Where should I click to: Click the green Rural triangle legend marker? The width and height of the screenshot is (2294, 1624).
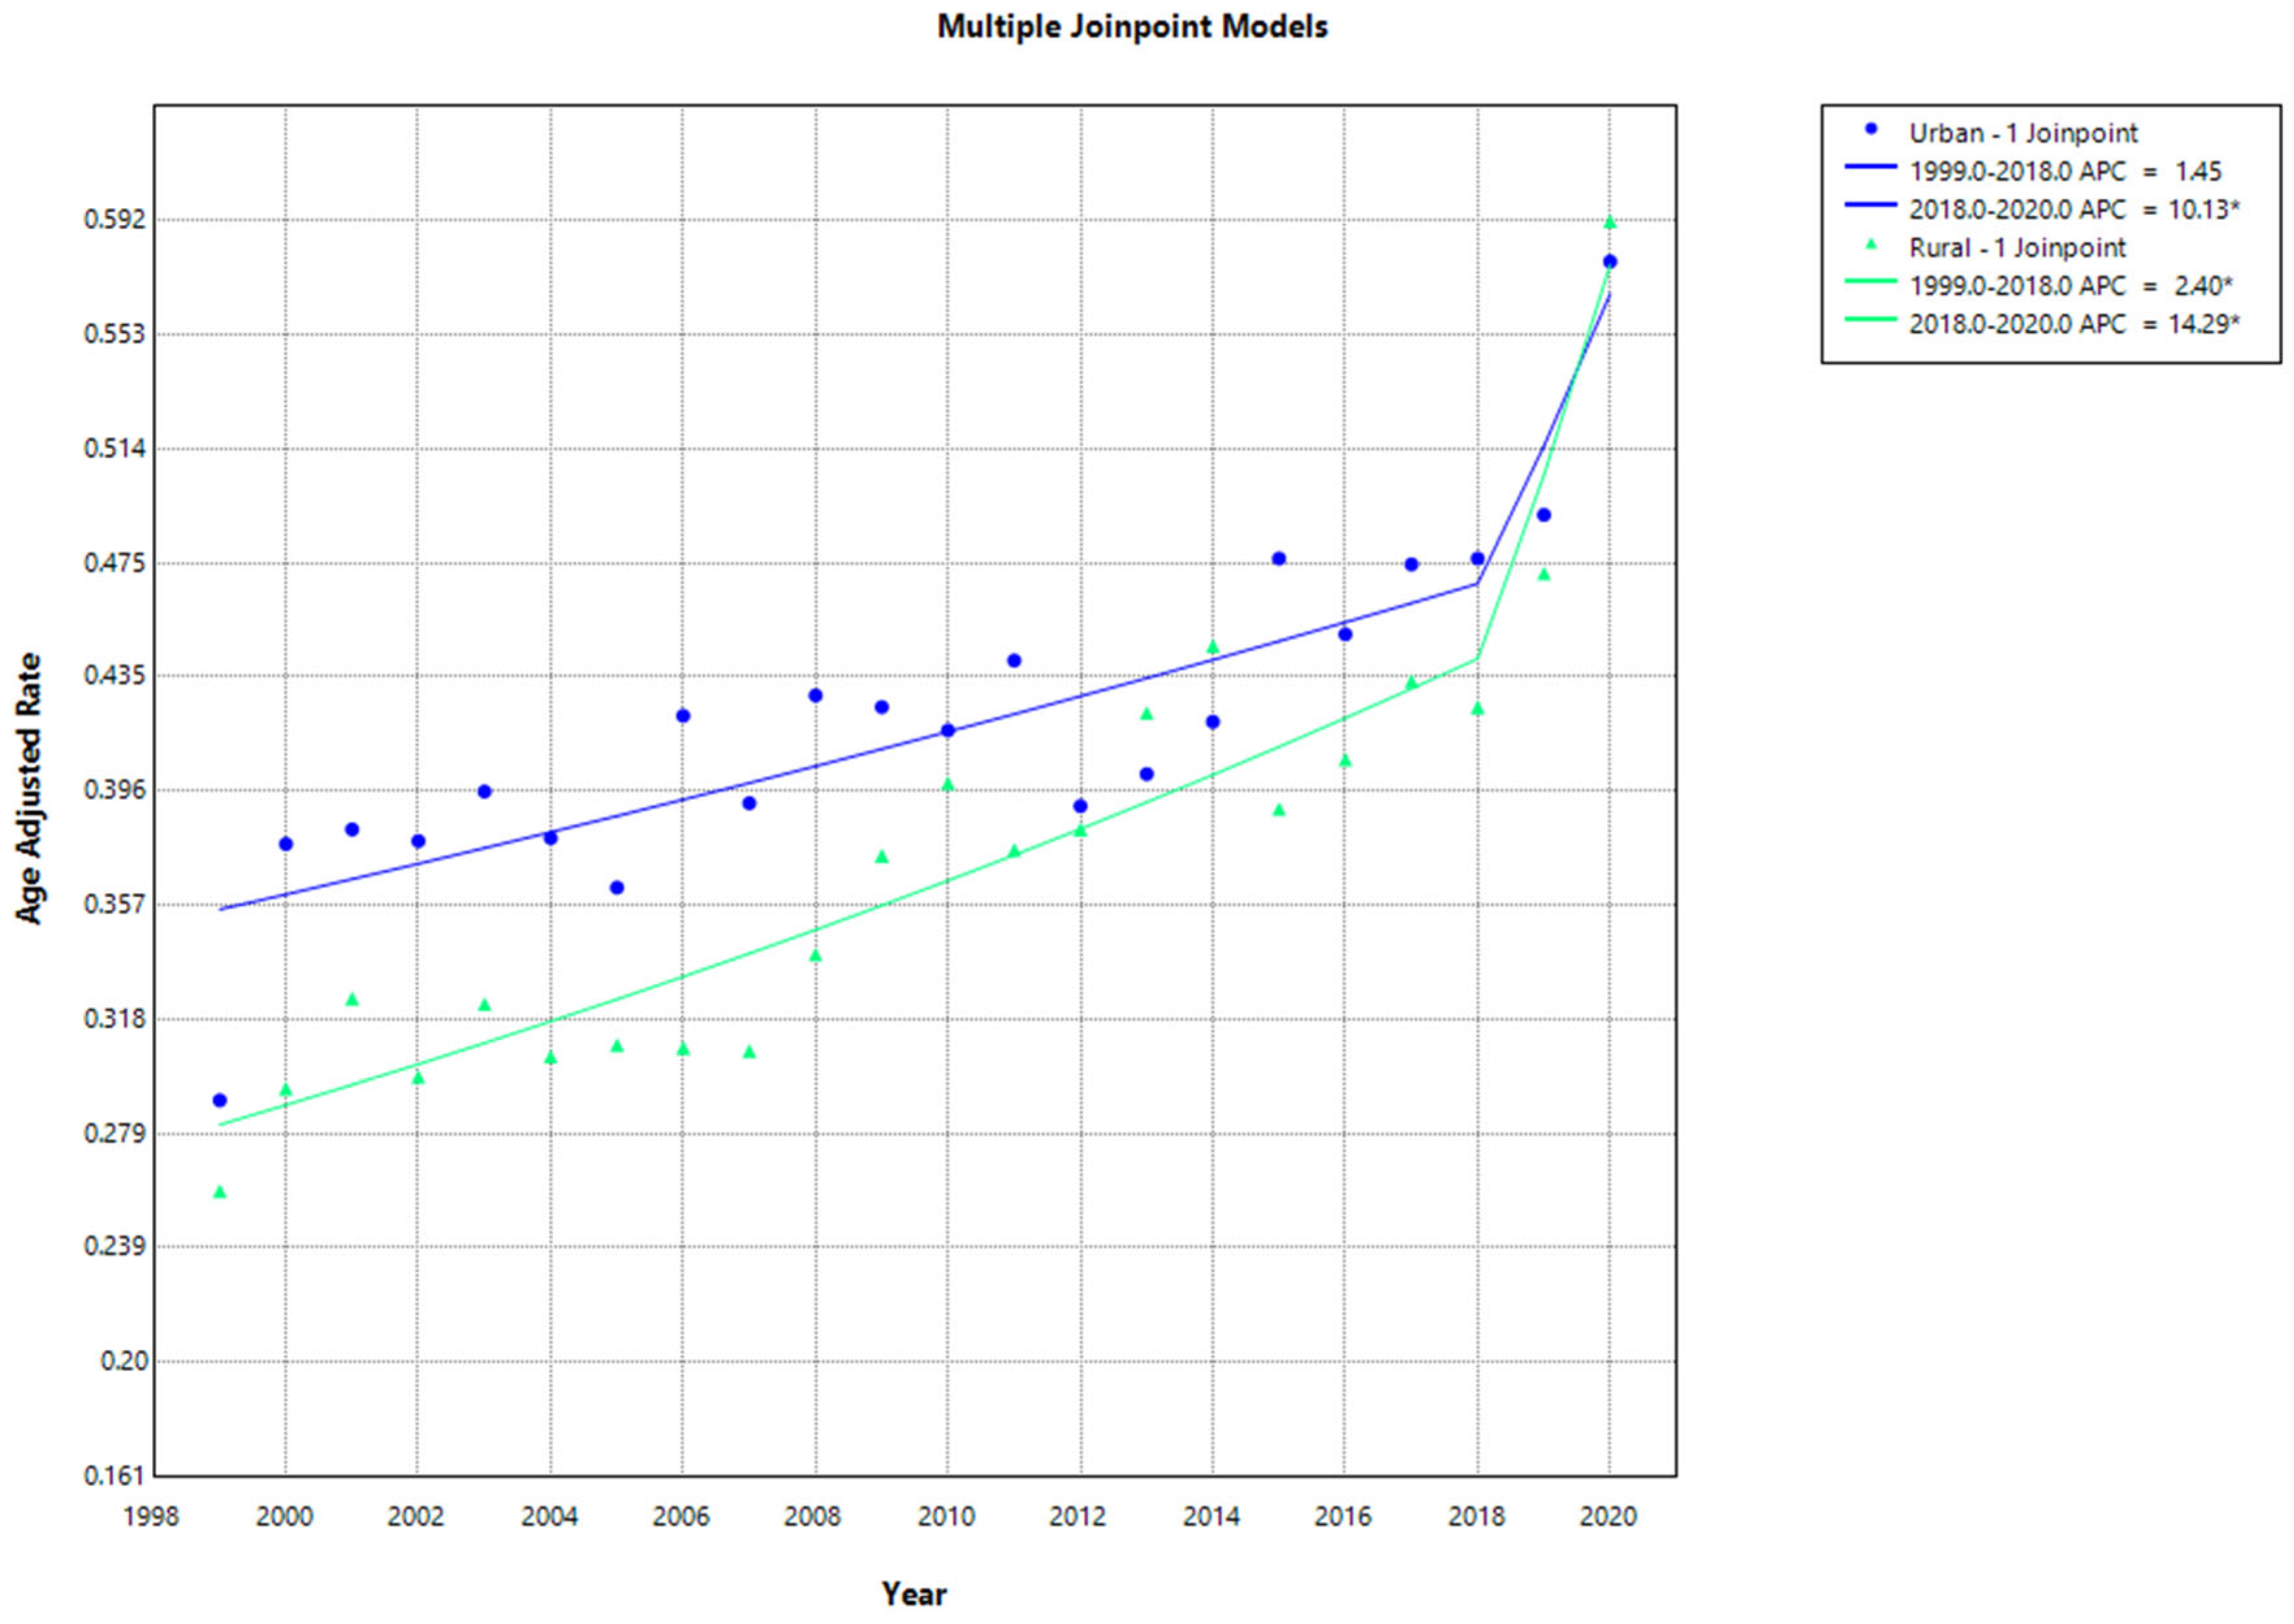1871,244
